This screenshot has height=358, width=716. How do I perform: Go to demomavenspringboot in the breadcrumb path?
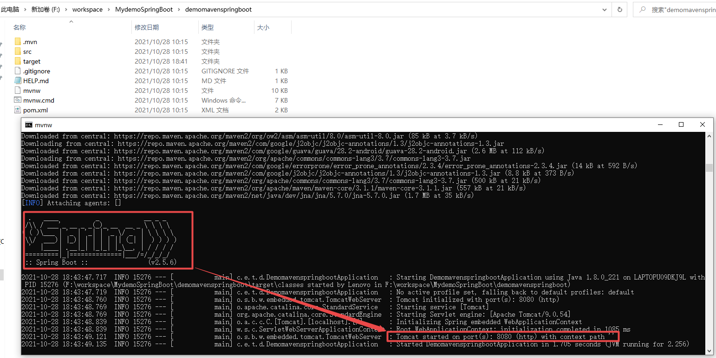[x=218, y=9]
